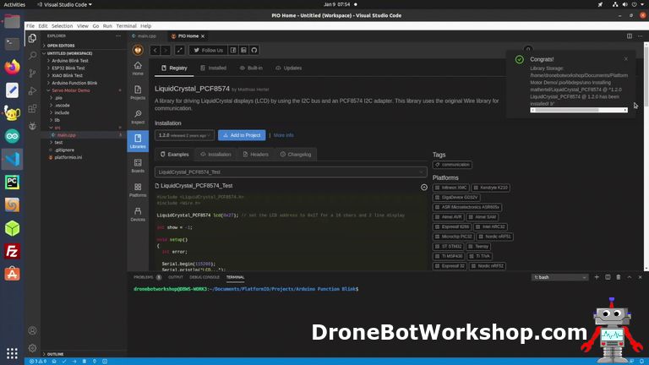Open PlatformIO Facebook icon
649x365 pixels.
click(233, 50)
